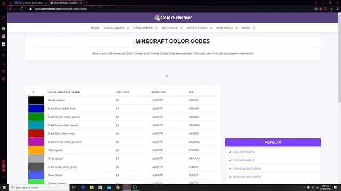Click the red ad blocker shield icon
Screen dimensions: 341x191
point(321,9)
